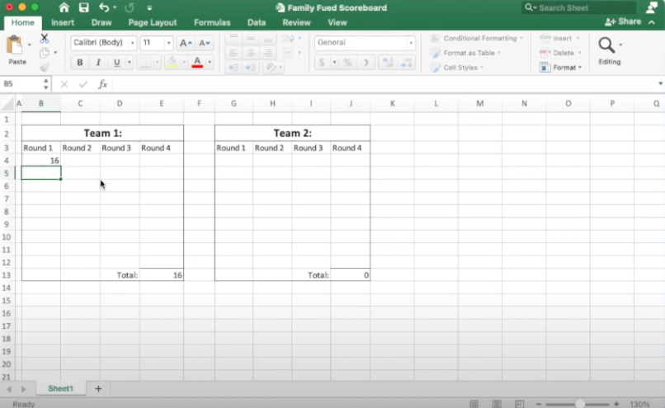Toggle merge and center cells

(289, 53)
